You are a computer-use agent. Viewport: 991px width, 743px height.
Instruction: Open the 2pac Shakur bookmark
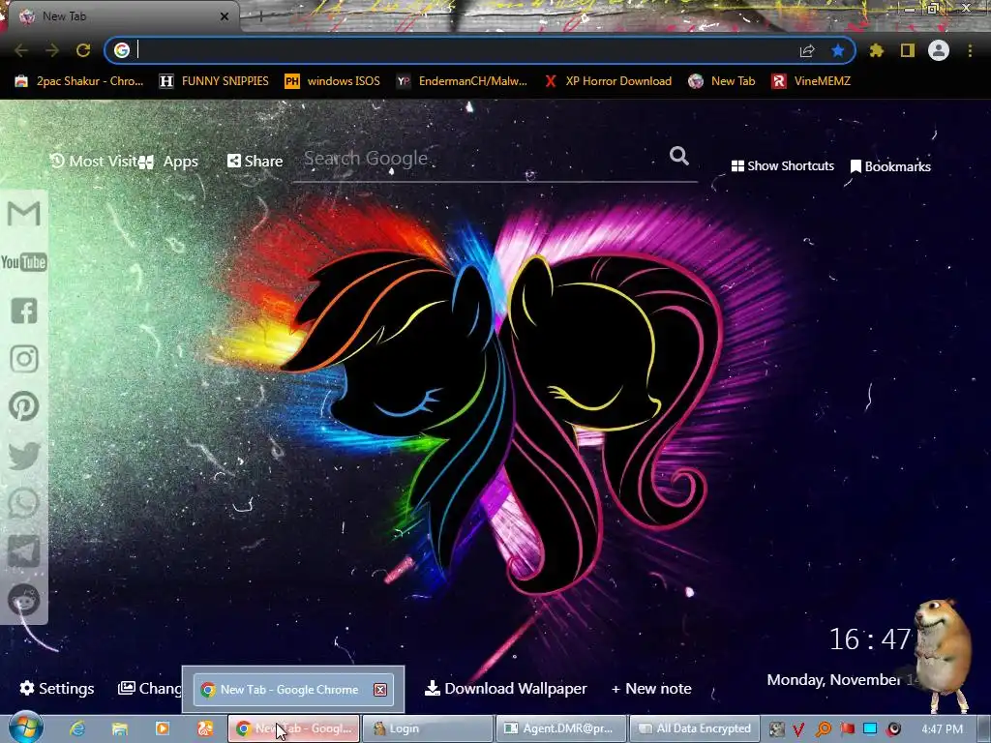[79, 81]
